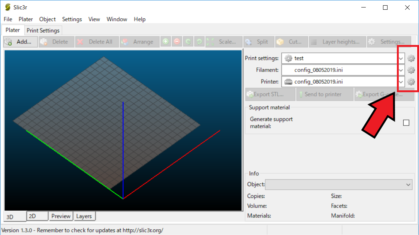Image resolution: width=419 pixels, height=235 pixels.
Task: Open the File menu
Action: pos(8,19)
